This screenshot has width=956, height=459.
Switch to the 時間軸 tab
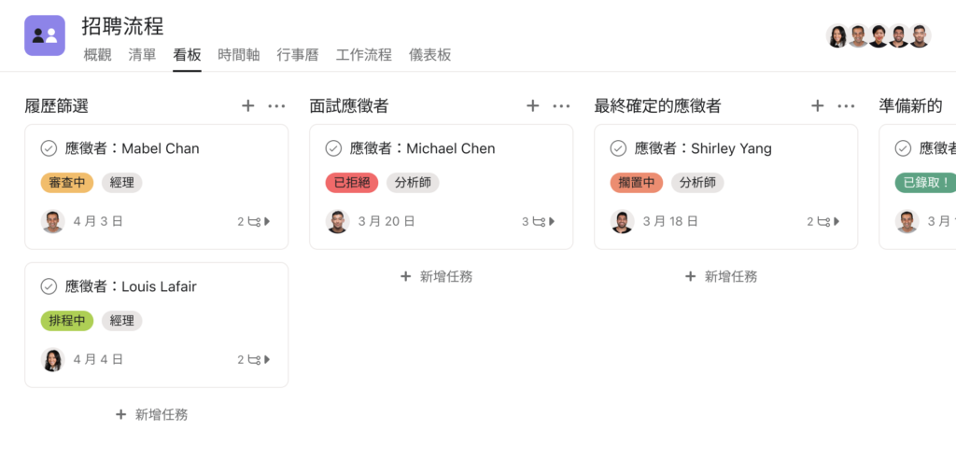pyautogui.click(x=239, y=55)
